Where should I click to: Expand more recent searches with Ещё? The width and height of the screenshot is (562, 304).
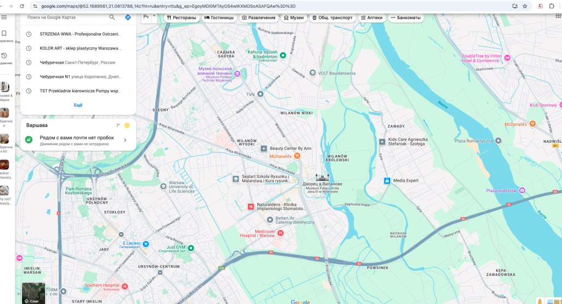point(78,105)
